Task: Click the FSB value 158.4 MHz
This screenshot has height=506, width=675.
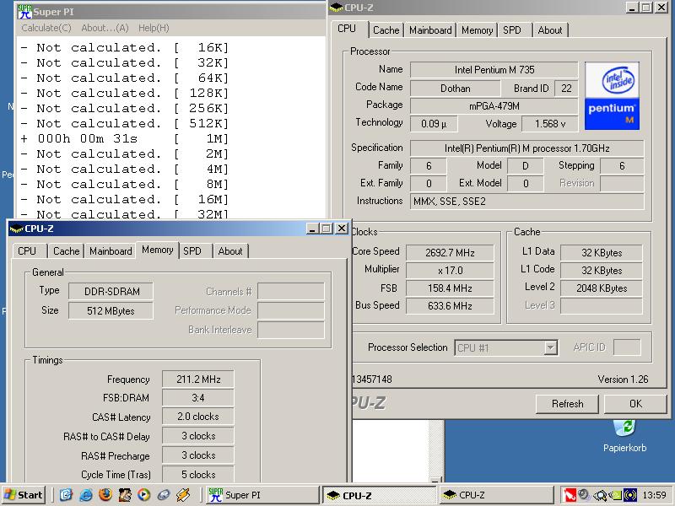Action: (x=450, y=288)
